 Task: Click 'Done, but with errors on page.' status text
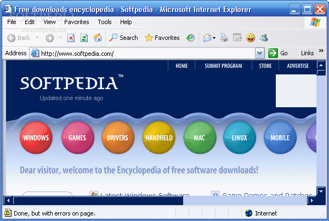coord(54,213)
